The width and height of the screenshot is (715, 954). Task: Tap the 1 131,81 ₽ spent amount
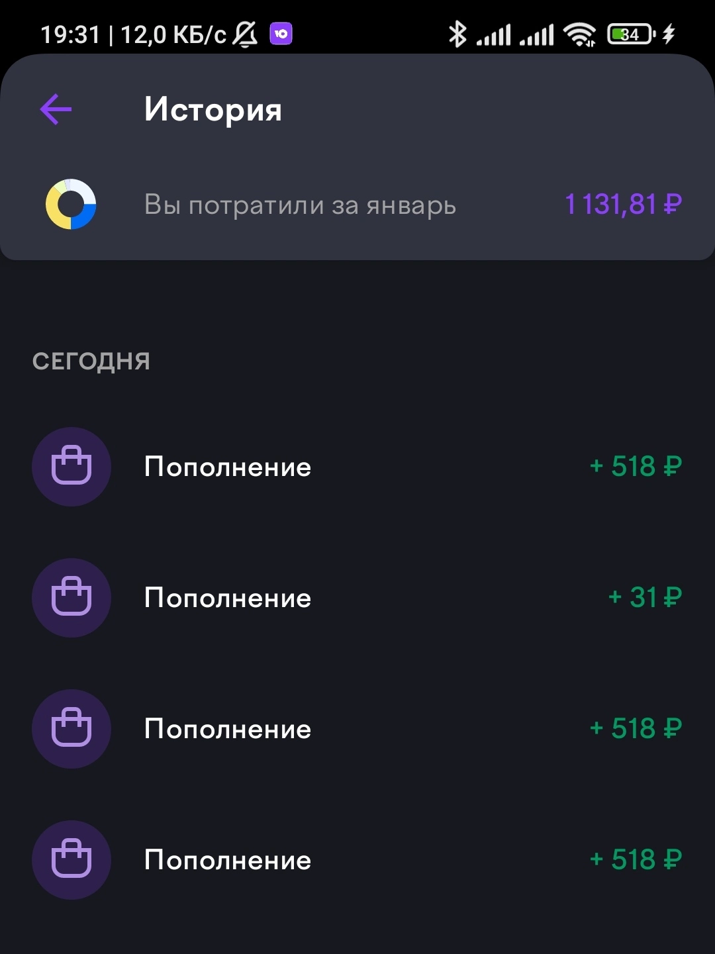pyautogui.click(x=623, y=205)
